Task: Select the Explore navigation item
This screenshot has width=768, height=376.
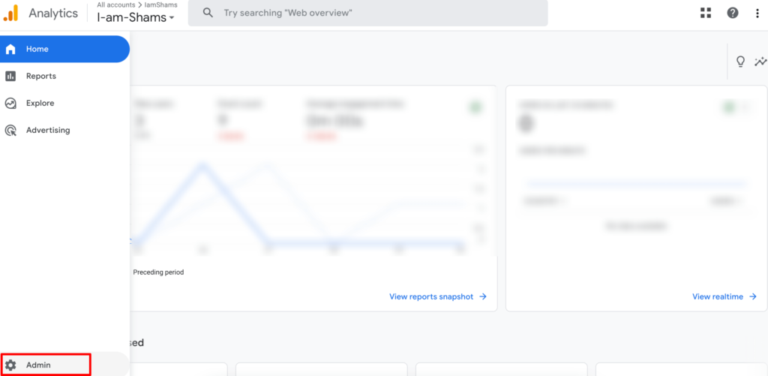Action: 40,103
